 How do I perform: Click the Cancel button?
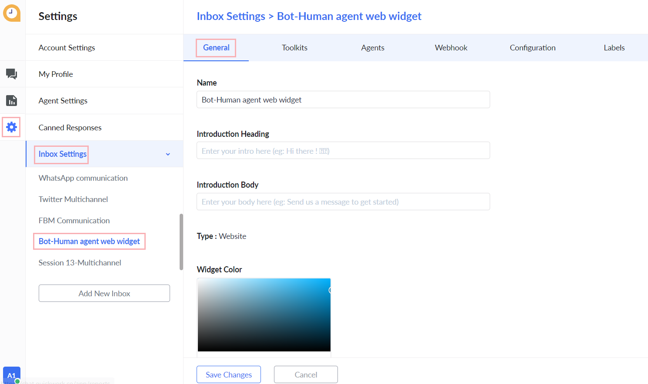tap(306, 374)
